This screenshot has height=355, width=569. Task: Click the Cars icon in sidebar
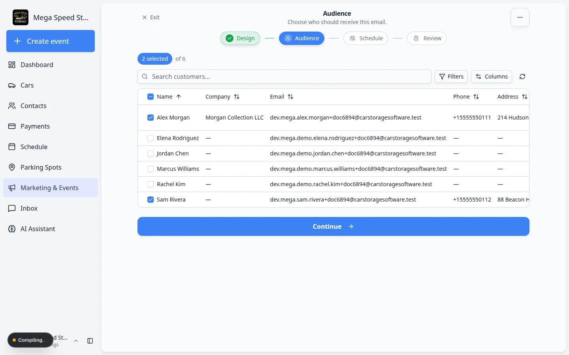click(x=12, y=85)
